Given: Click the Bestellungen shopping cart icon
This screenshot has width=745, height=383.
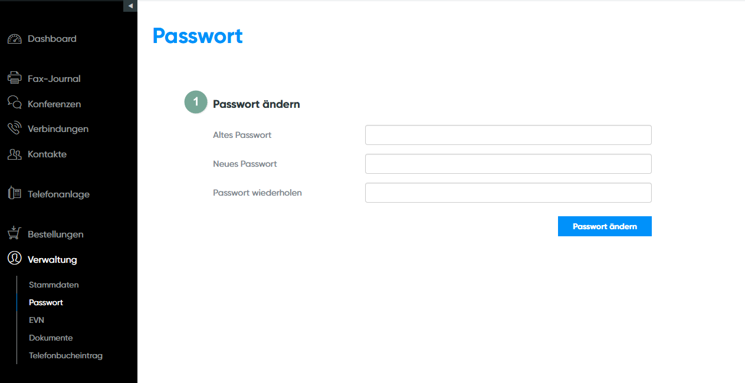Looking at the screenshot, I should click(14, 233).
